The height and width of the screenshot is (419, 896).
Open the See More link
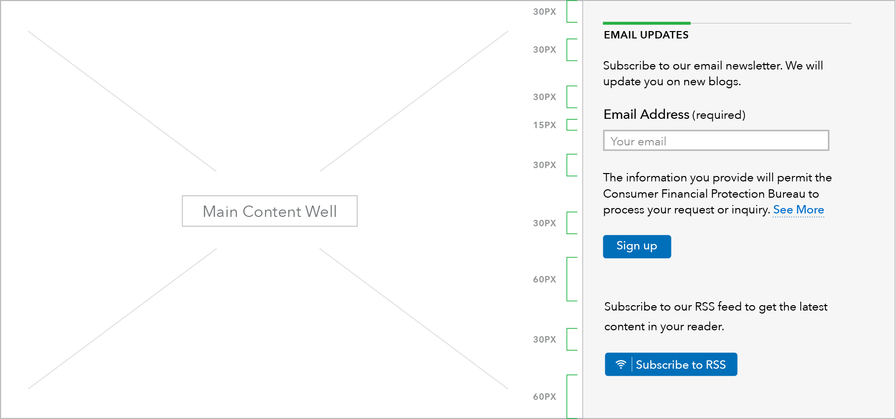[x=798, y=210]
